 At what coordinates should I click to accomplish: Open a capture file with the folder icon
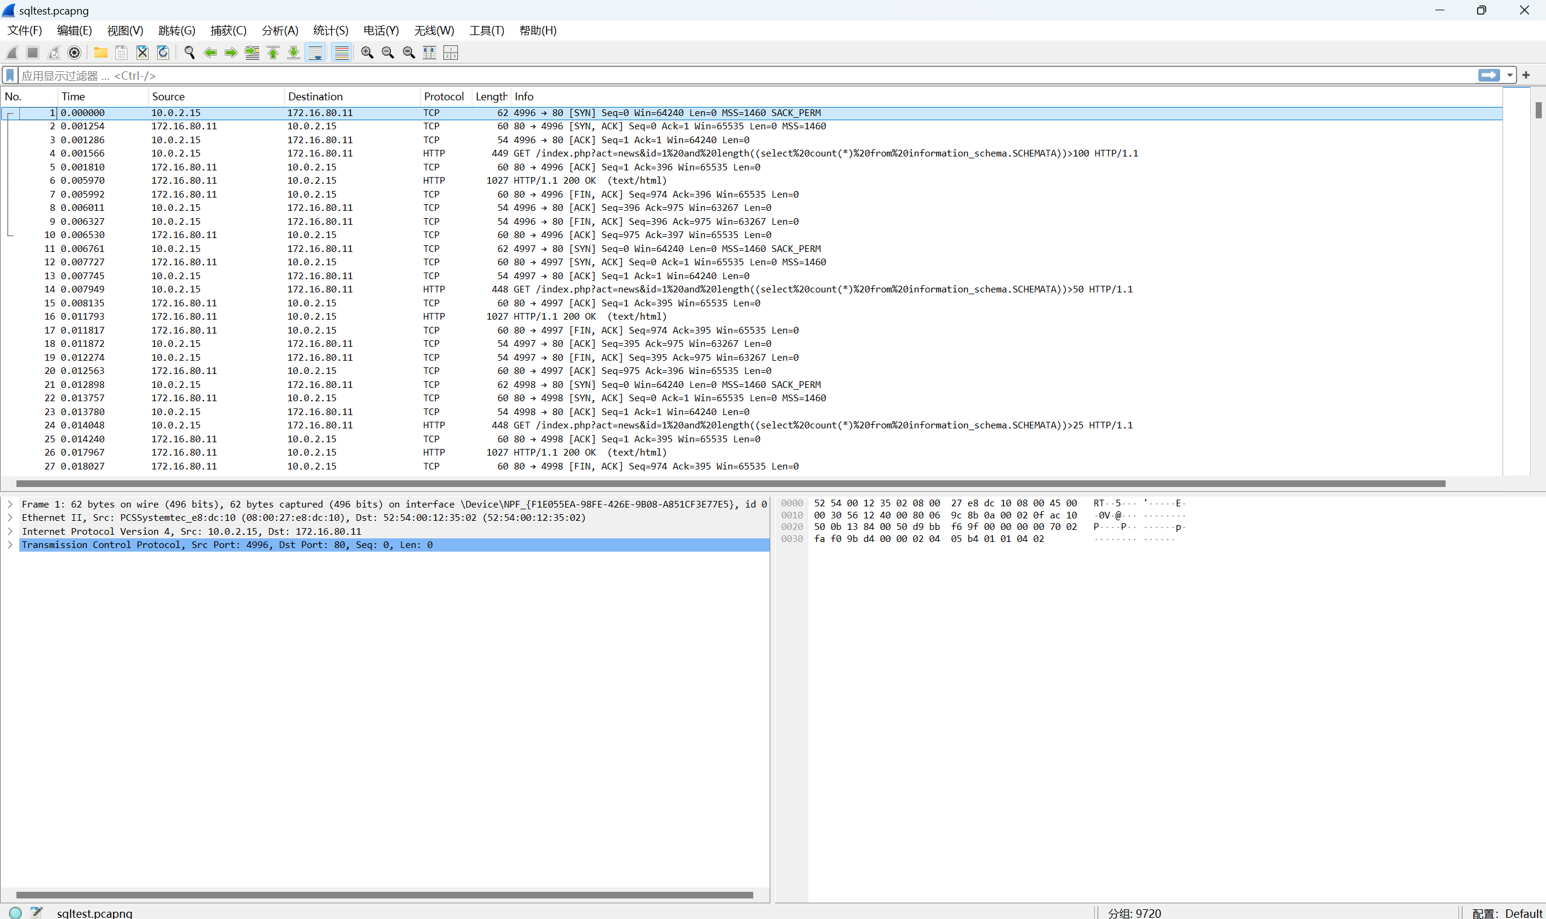(100, 53)
